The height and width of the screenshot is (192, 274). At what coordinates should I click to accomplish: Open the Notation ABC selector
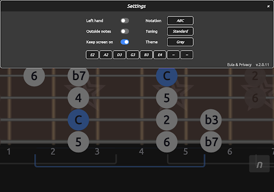pos(180,21)
